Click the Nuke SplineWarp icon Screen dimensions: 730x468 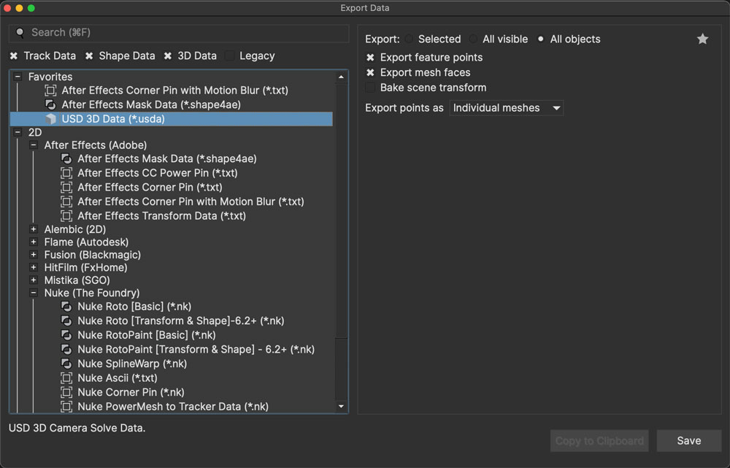pyautogui.click(x=66, y=364)
